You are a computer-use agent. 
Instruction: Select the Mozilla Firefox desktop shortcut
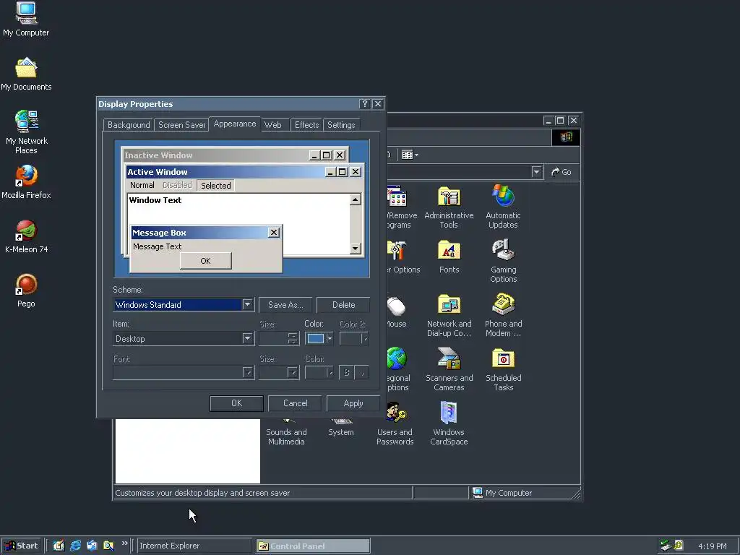(x=26, y=182)
